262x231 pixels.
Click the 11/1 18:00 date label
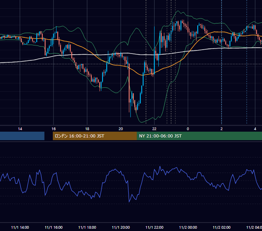87,227
